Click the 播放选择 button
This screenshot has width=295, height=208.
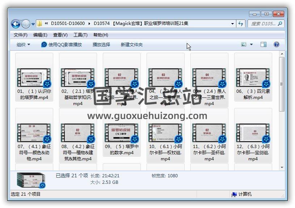(x=101, y=45)
